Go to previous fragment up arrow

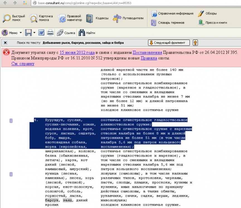[x=195, y=43]
